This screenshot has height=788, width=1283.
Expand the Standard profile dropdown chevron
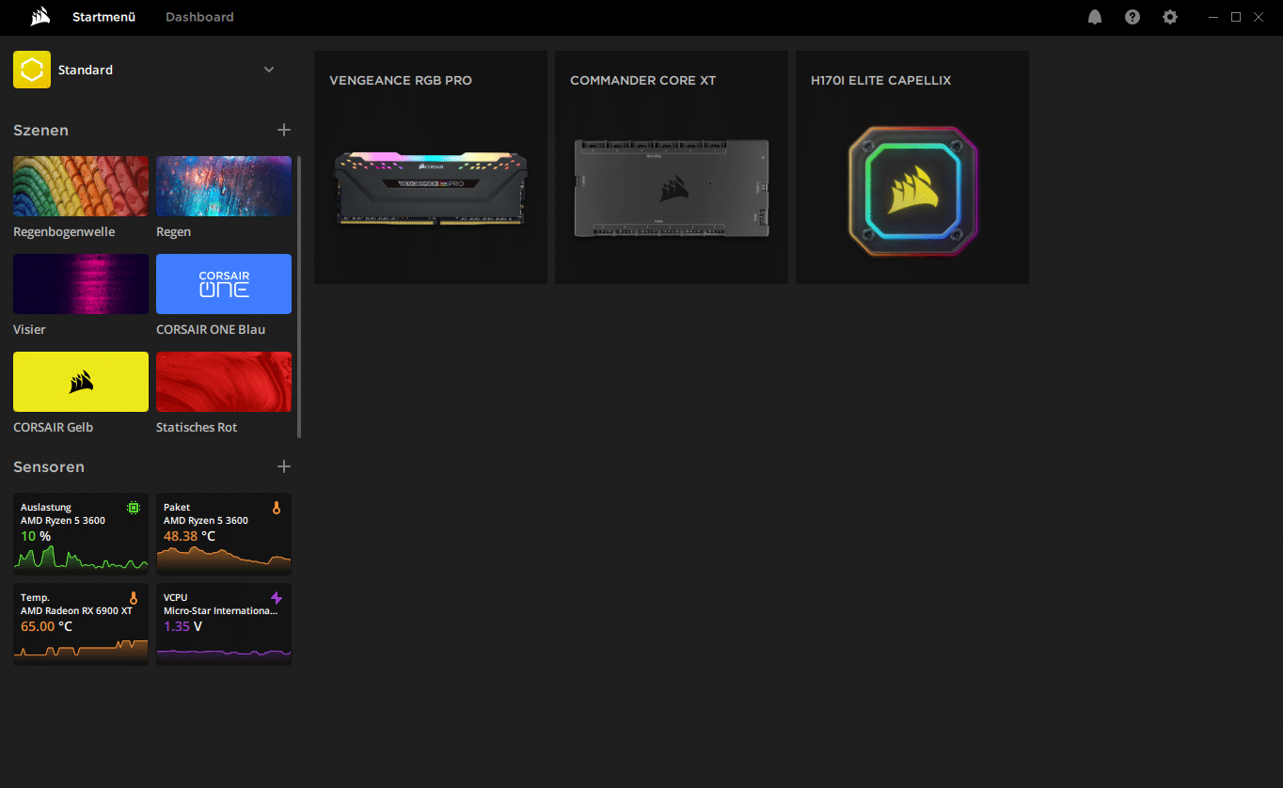click(x=269, y=70)
